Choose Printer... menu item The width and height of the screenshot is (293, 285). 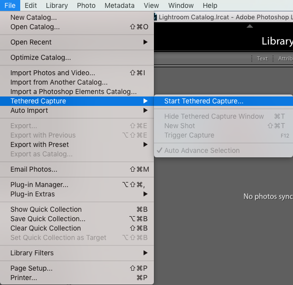77,278
